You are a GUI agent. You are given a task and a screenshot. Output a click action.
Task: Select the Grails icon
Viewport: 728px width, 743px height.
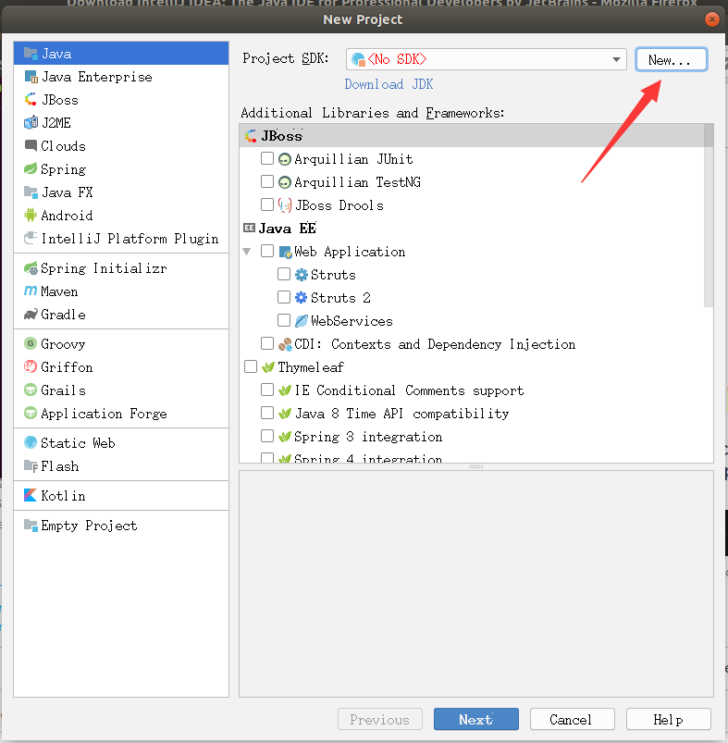point(31,390)
